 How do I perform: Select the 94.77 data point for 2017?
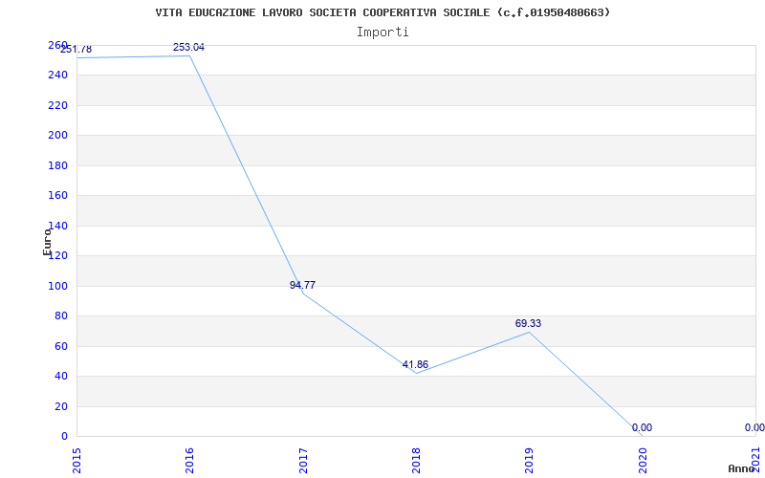click(302, 285)
